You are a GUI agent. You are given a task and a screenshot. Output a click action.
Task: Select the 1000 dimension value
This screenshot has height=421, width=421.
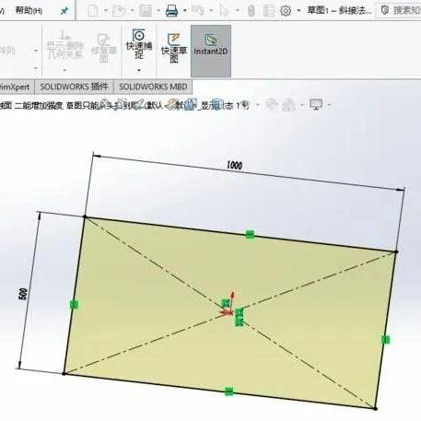[x=235, y=166]
